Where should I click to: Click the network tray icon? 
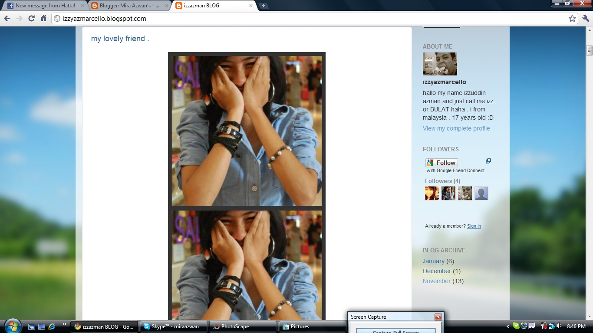(x=551, y=326)
